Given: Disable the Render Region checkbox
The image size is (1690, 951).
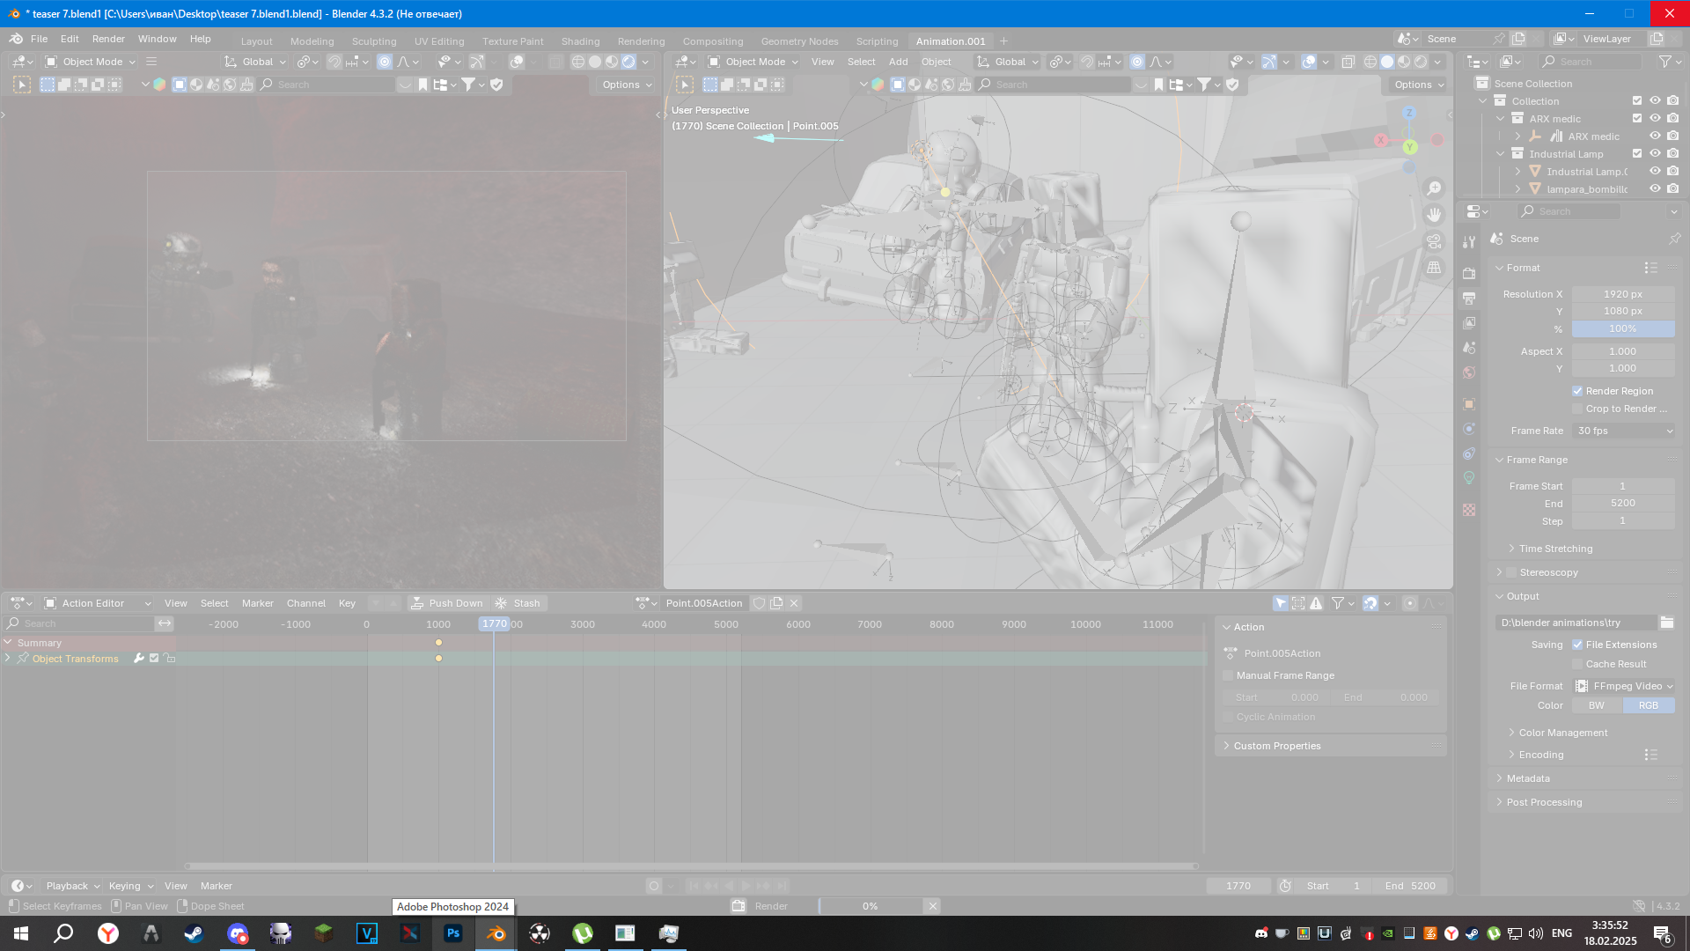Looking at the screenshot, I should coord(1577,391).
